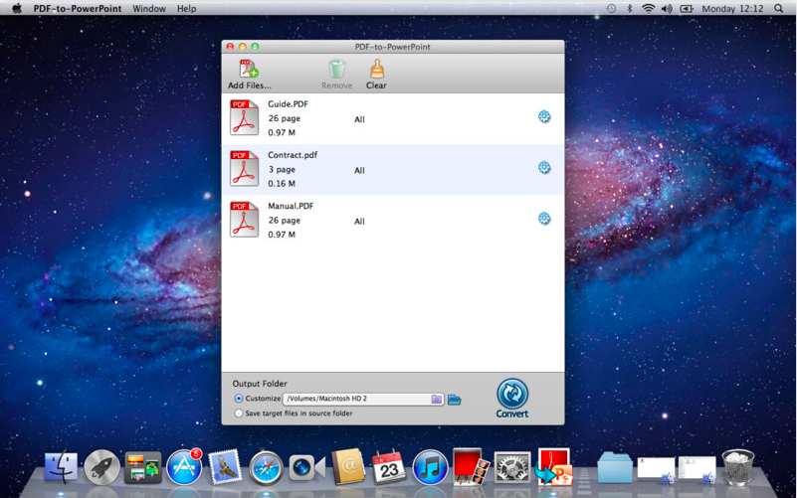Click the Guide.PDF file name

288,104
